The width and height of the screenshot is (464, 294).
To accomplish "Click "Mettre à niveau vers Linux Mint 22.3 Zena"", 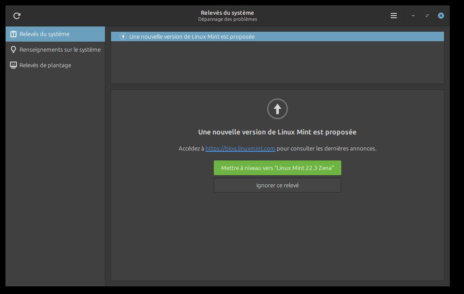I will (278, 168).
